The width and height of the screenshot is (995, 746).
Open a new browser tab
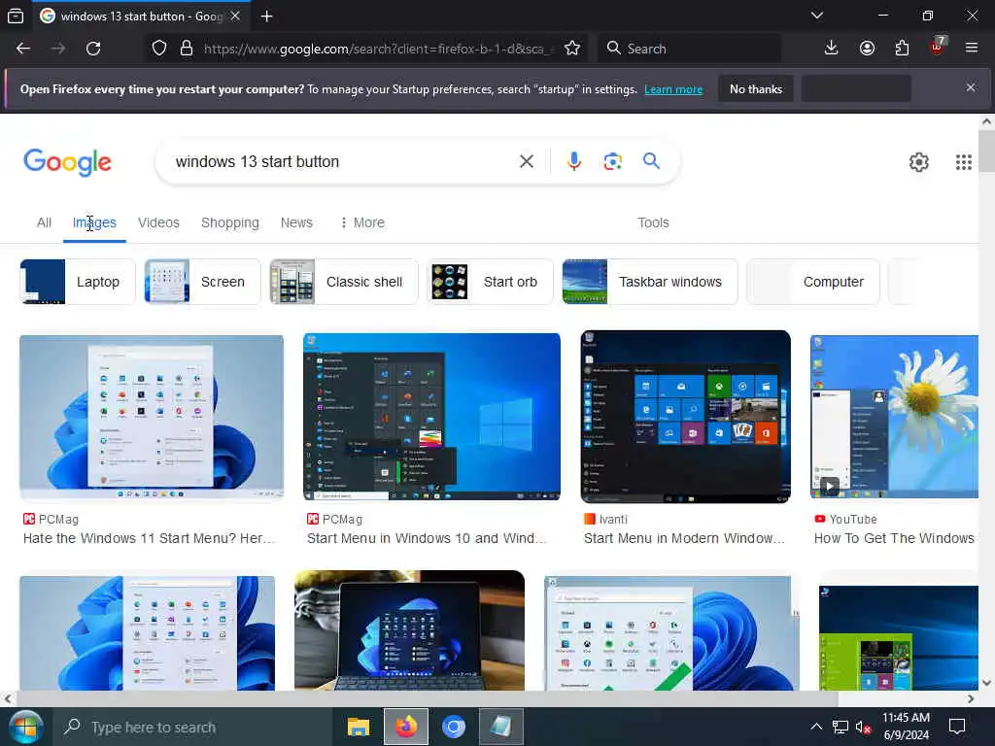[x=267, y=16]
